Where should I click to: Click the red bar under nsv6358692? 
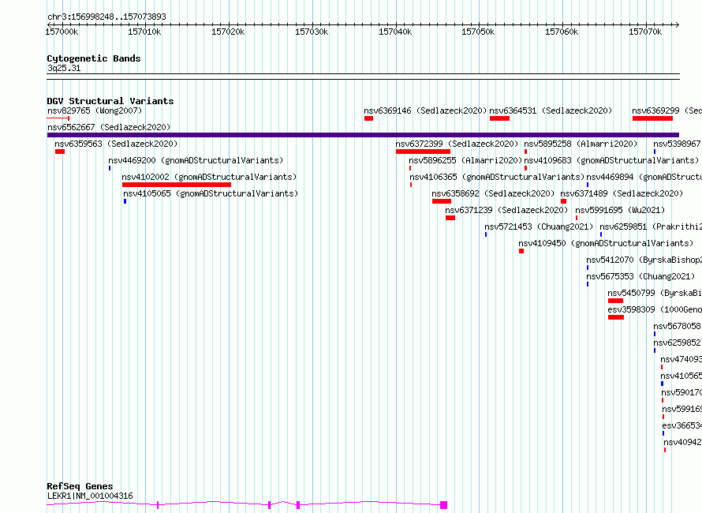click(442, 201)
